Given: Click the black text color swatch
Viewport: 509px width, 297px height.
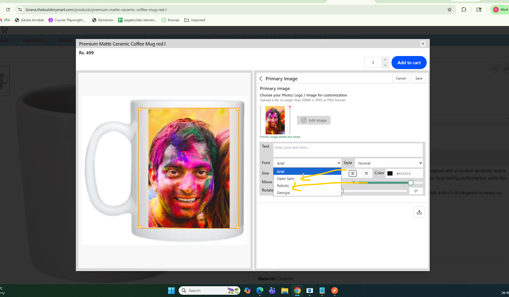Looking at the screenshot, I should pyautogui.click(x=390, y=173).
